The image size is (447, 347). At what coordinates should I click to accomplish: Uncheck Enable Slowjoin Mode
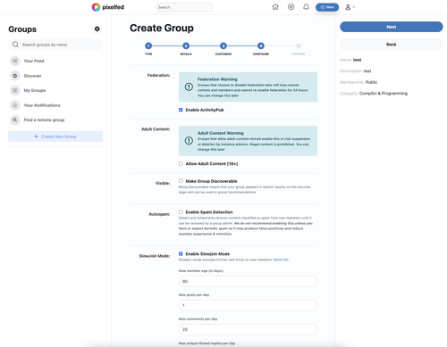click(181, 253)
